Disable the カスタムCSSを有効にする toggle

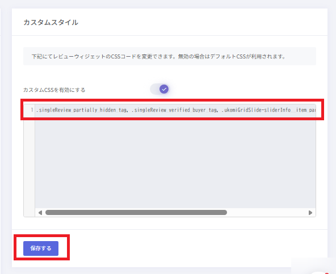[160, 89]
